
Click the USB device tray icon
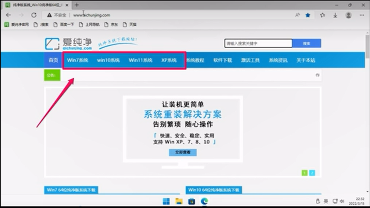pos(318,201)
